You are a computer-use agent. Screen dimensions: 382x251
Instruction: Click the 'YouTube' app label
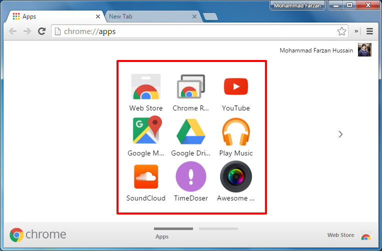click(x=236, y=108)
